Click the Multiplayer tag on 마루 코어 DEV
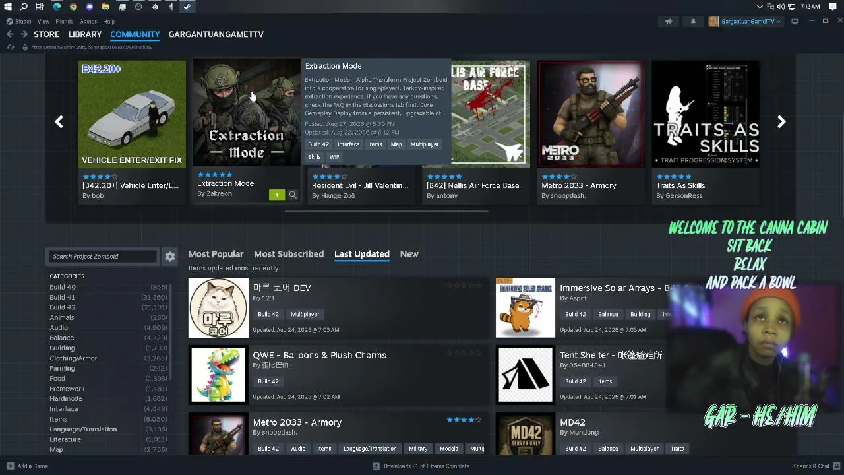Screen dimensions: 844x475 [x=305, y=315]
